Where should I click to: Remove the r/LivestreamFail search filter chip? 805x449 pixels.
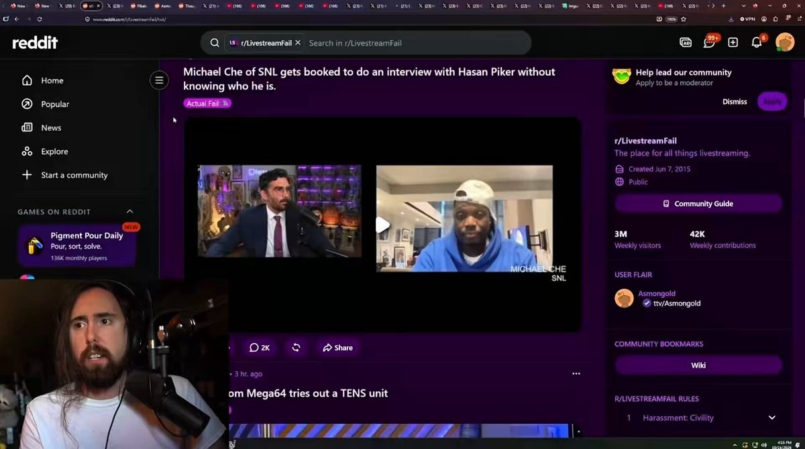pyautogui.click(x=298, y=42)
